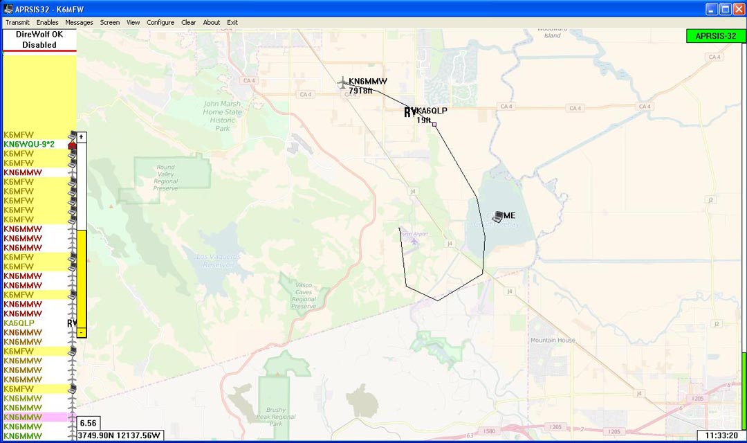Click the laptop icon beside the top K6MFW entry
This screenshot has height=443, width=747.
click(72, 135)
